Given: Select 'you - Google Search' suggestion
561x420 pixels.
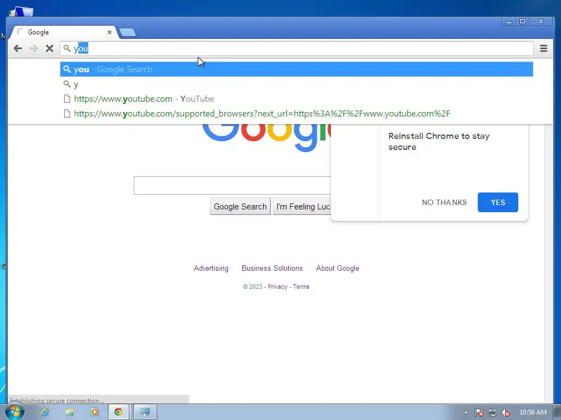Looking at the screenshot, I should coord(296,69).
